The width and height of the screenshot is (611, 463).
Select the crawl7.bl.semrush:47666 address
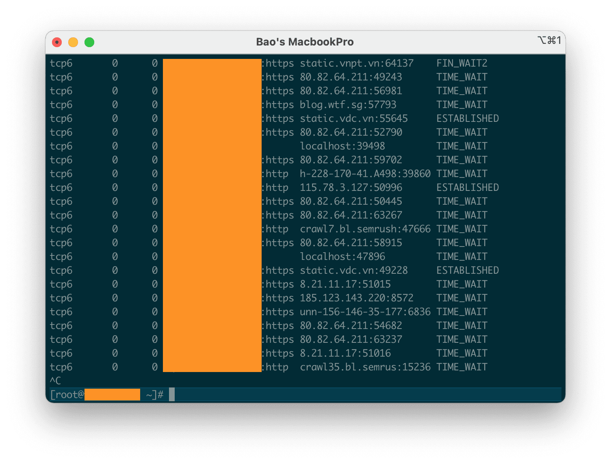(365, 229)
